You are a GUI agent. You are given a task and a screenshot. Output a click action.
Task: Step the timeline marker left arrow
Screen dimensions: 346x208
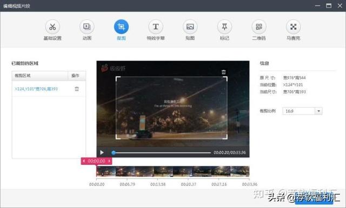pos(84,161)
